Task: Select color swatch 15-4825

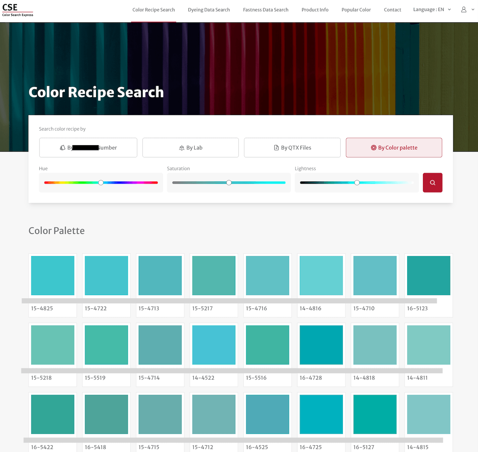Action: click(x=52, y=275)
